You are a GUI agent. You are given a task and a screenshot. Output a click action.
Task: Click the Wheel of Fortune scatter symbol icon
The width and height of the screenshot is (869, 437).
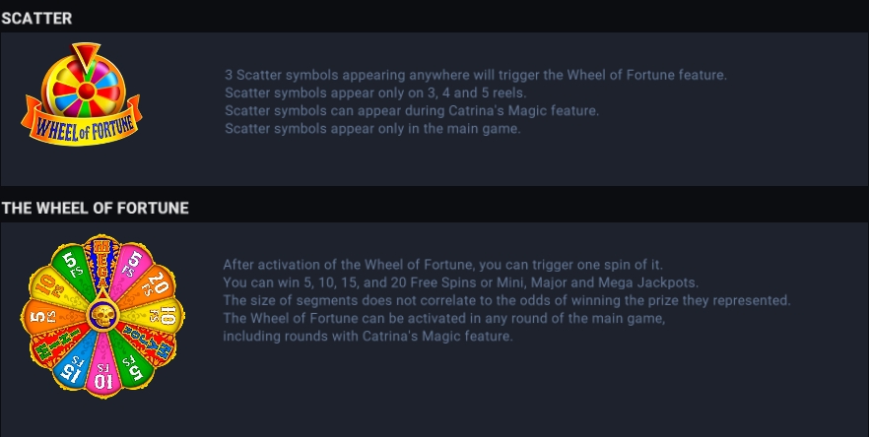click(82, 94)
